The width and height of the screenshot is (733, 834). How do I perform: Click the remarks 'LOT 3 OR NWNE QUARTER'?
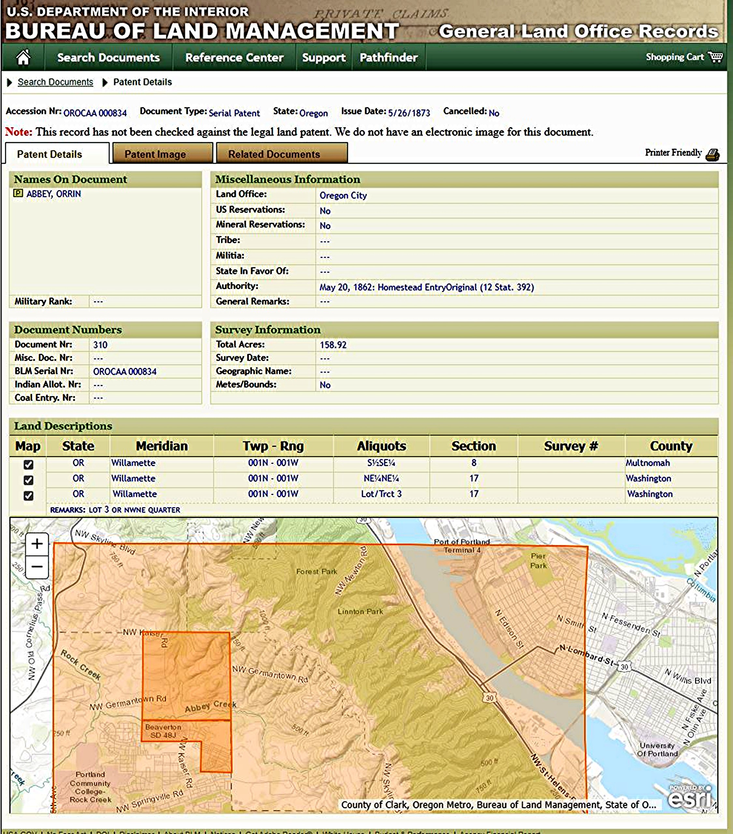(x=135, y=510)
